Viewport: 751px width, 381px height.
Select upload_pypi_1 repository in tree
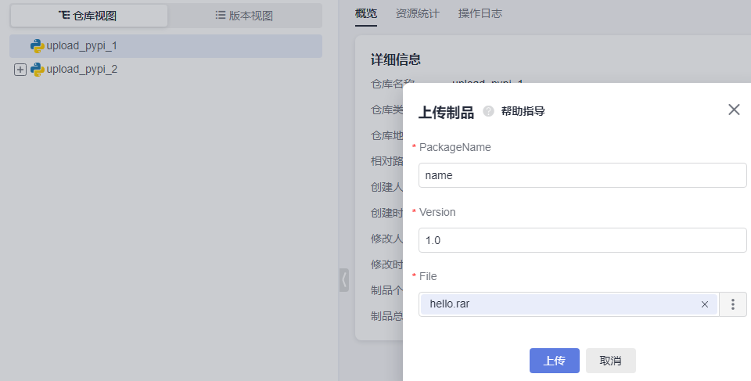pos(82,46)
